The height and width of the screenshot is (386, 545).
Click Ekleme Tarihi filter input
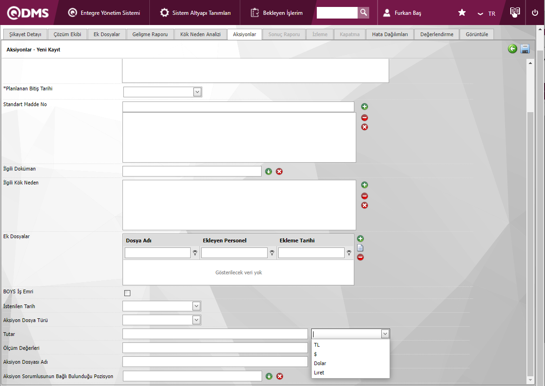pyautogui.click(x=311, y=253)
